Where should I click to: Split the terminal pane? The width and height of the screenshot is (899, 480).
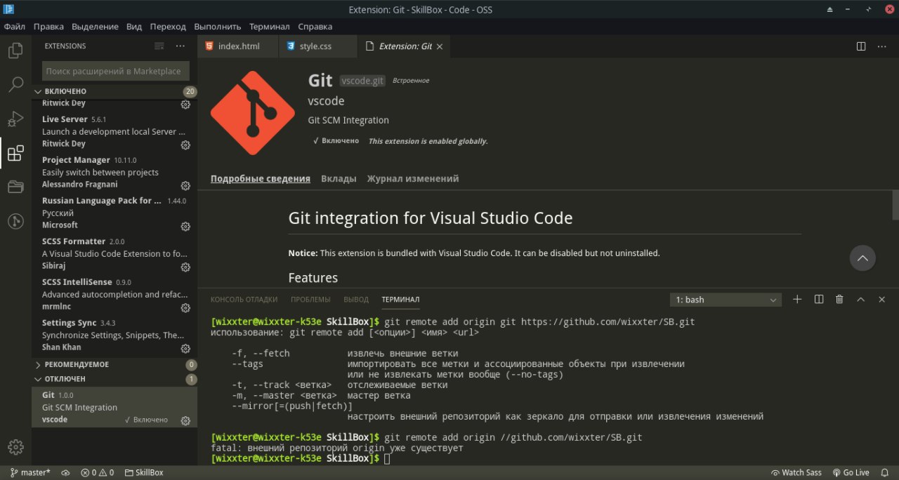pos(818,300)
